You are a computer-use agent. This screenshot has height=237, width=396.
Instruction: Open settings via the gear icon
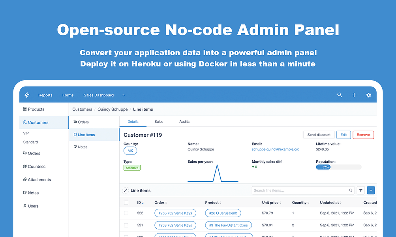[368, 95]
